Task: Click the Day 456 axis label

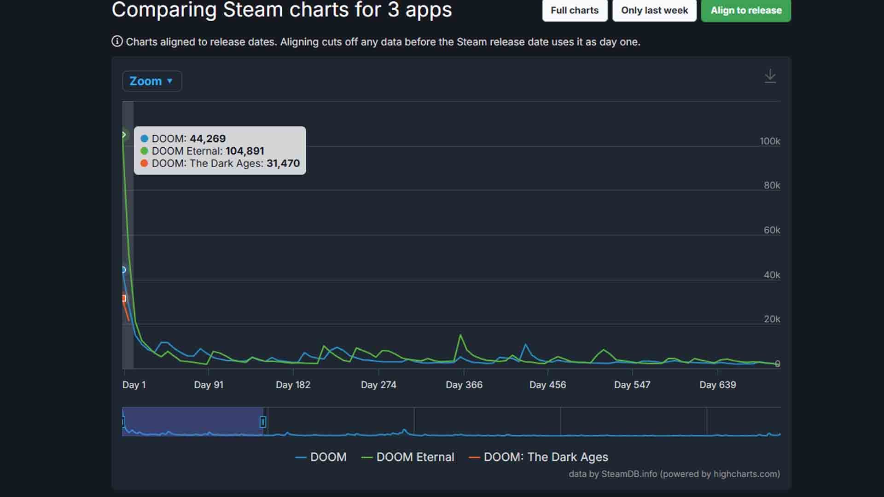Action: click(547, 385)
